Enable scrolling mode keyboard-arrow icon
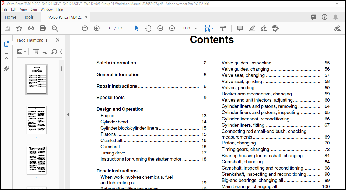The width and height of the screenshot is (346, 190). pos(222,28)
